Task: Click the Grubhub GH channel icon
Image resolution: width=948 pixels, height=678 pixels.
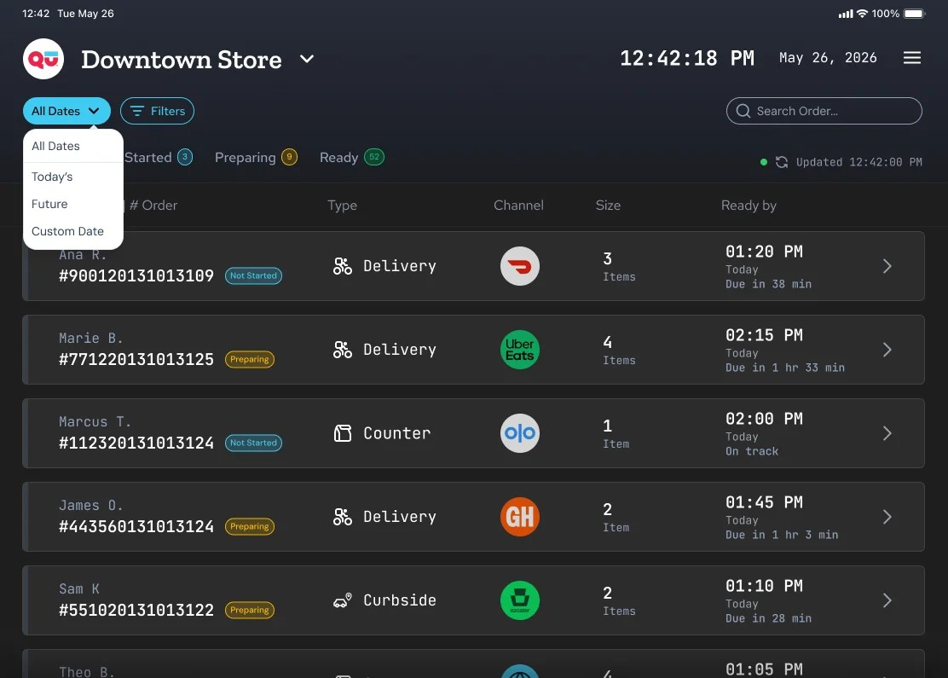Action: pyautogui.click(x=519, y=517)
